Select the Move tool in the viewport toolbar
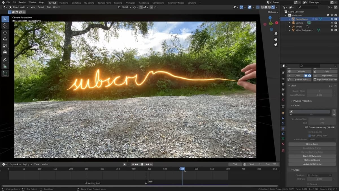This screenshot has height=191, width=339. click(5, 33)
